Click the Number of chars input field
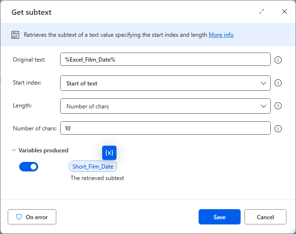 coord(165,128)
